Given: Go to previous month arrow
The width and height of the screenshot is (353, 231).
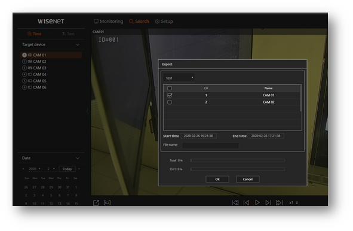Looking at the screenshot, I should pos(23,169).
